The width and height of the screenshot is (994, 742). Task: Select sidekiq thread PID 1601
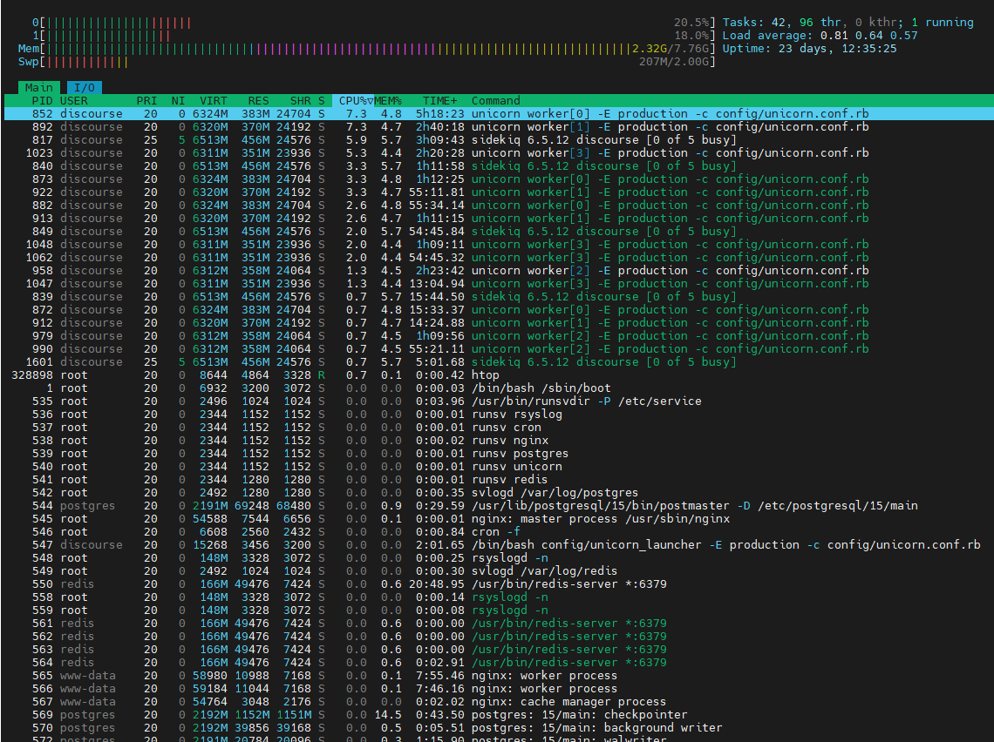[497, 362]
